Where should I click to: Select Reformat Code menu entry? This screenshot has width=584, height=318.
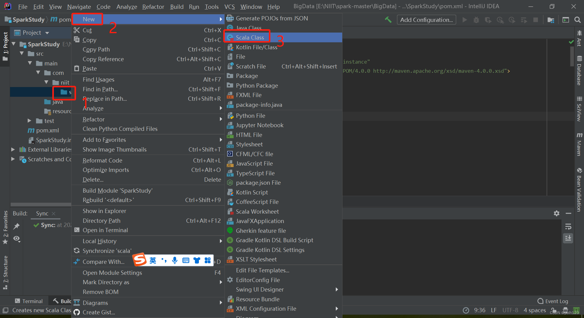(148, 160)
